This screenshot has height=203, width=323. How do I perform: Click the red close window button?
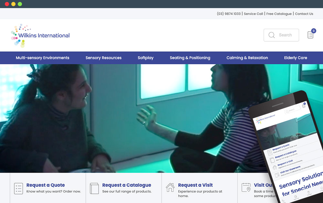(7, 4)
